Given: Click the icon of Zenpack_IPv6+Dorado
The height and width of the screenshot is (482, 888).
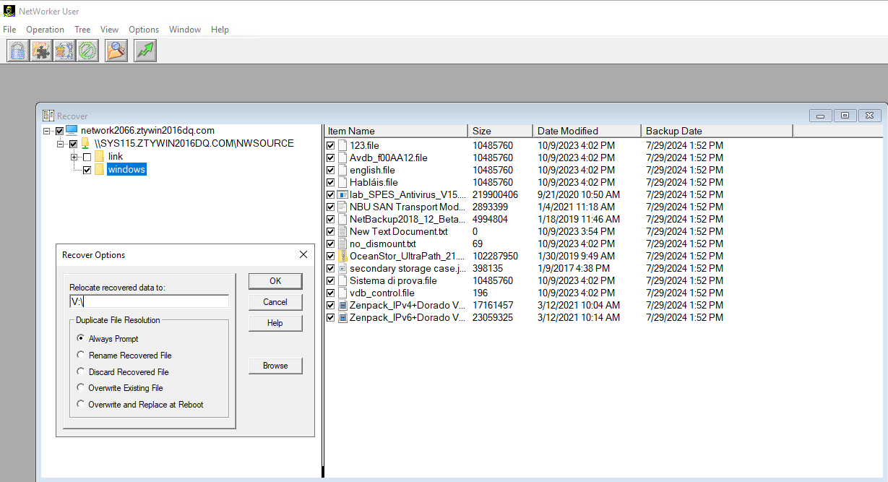Looking at the screenshot, I should 342,317.
